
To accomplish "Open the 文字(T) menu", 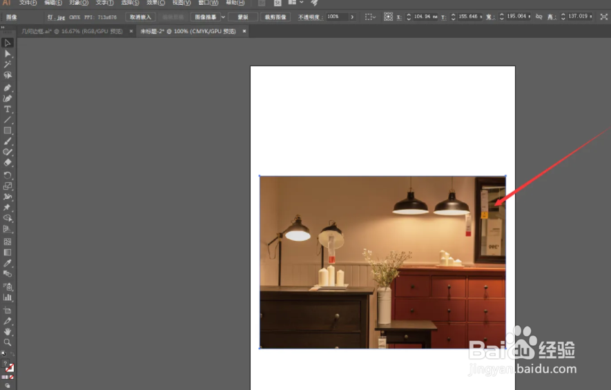I will pyautogui.click(x=104, y=3).
